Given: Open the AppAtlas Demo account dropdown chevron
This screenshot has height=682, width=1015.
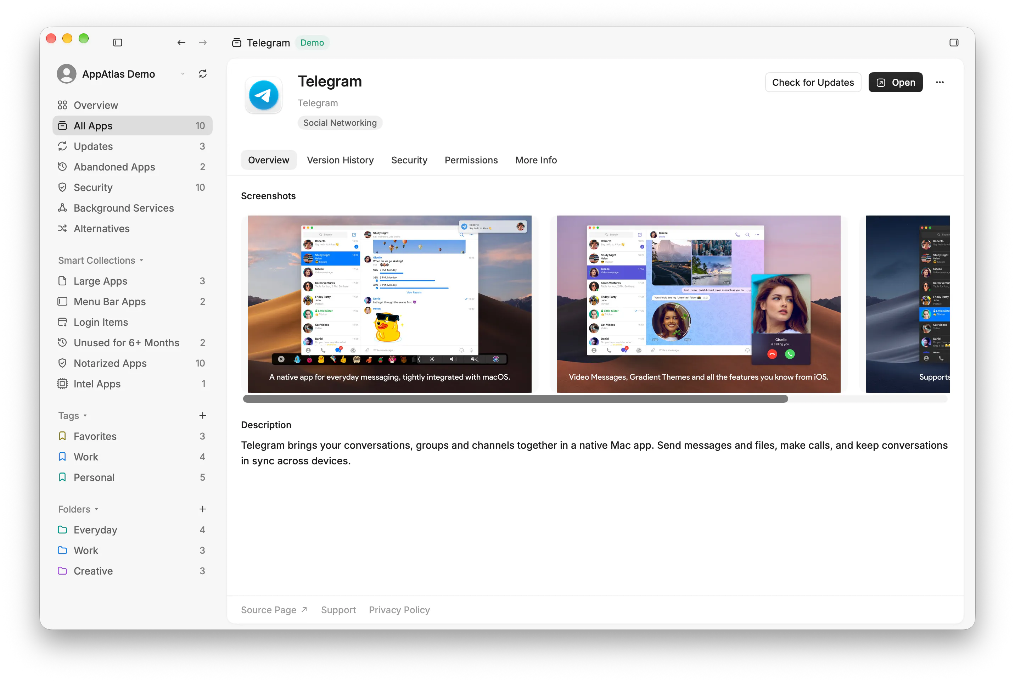Looking at the screenshot, I should click(x=183, y=74).
